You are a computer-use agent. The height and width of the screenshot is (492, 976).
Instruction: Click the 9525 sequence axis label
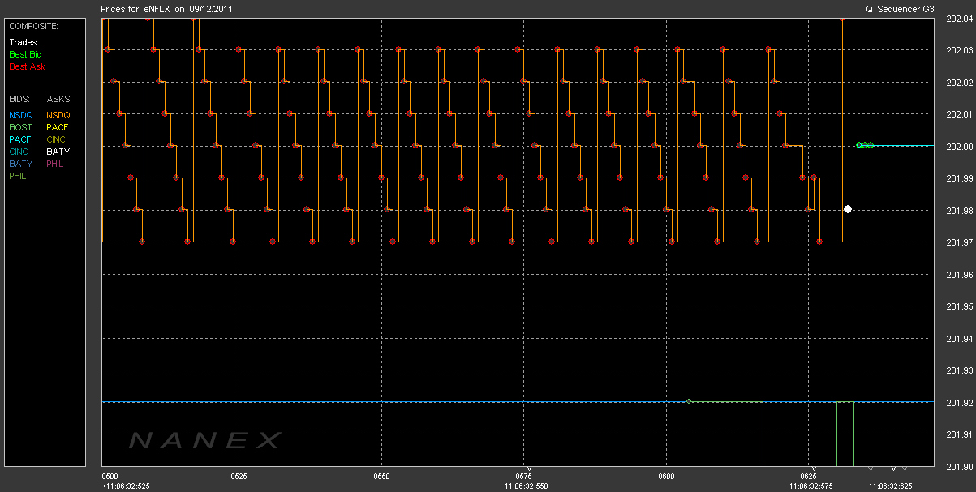tap(239, 476)
